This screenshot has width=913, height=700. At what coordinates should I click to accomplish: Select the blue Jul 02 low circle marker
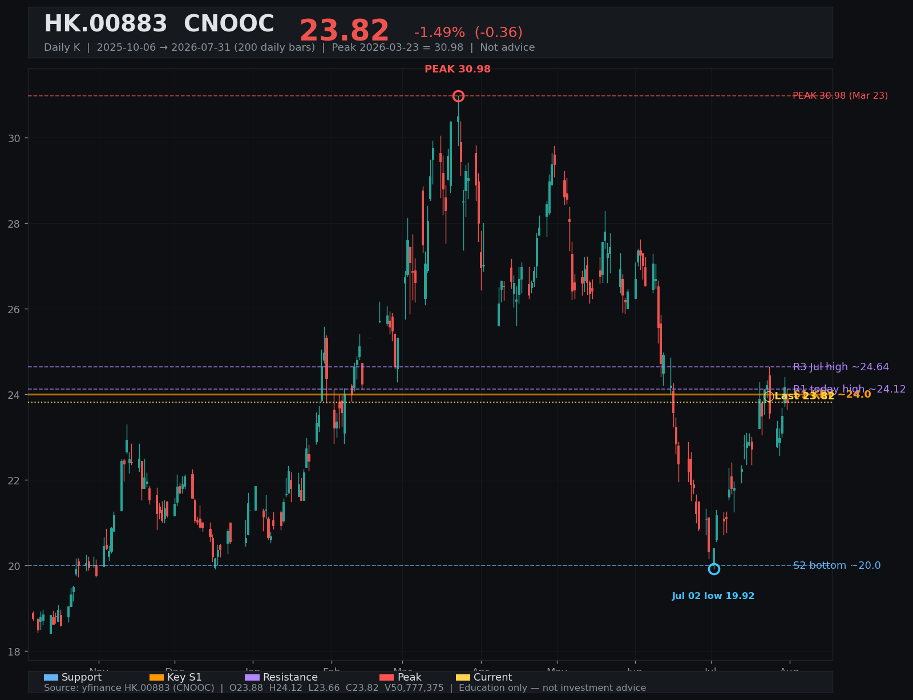point(714,569)
